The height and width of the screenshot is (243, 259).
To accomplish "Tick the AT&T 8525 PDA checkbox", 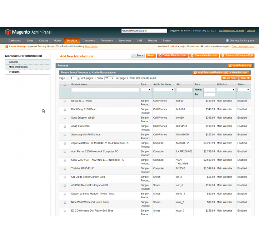I will coord(65,127).
